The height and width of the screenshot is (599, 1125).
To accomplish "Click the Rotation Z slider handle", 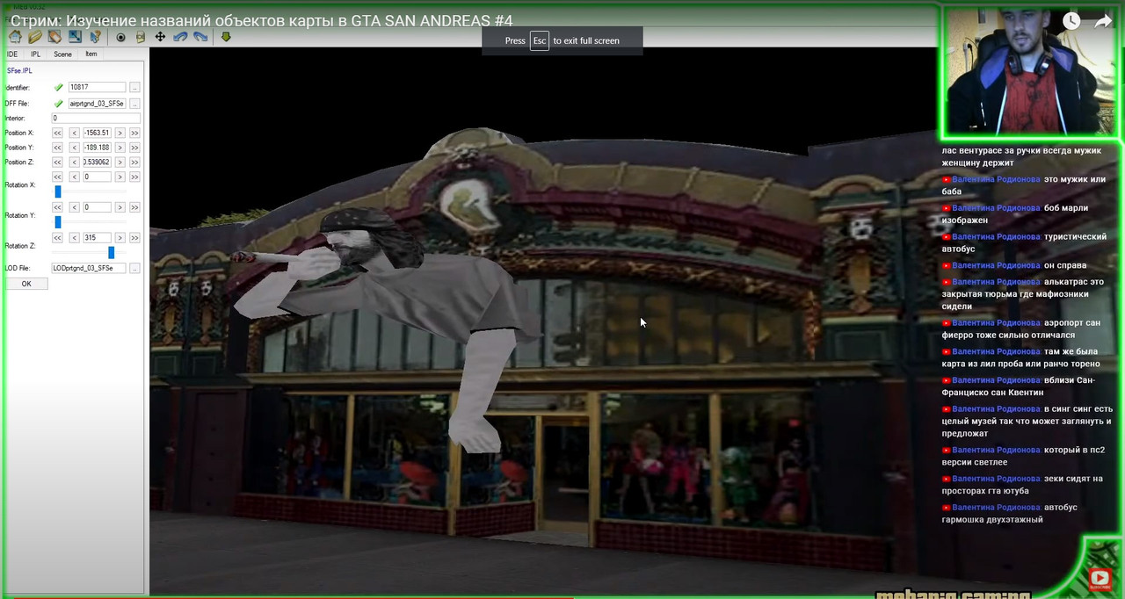I will 111,252.
